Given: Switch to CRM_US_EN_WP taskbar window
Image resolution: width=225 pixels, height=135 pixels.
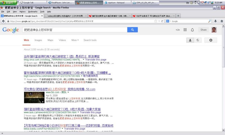Looking at the screenshot, I should click(x=145, y=3).
